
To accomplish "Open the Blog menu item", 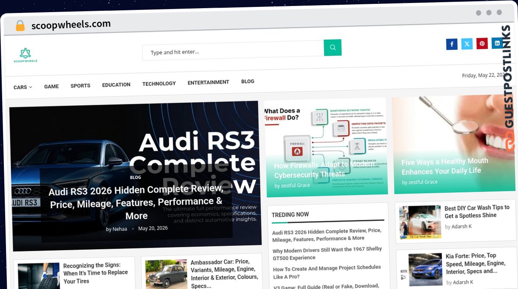I will 248,81.
